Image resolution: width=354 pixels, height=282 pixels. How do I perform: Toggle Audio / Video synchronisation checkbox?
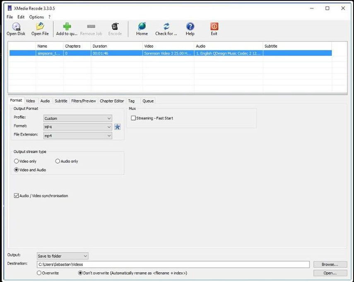pyautogui.click(x=16, y=196)
